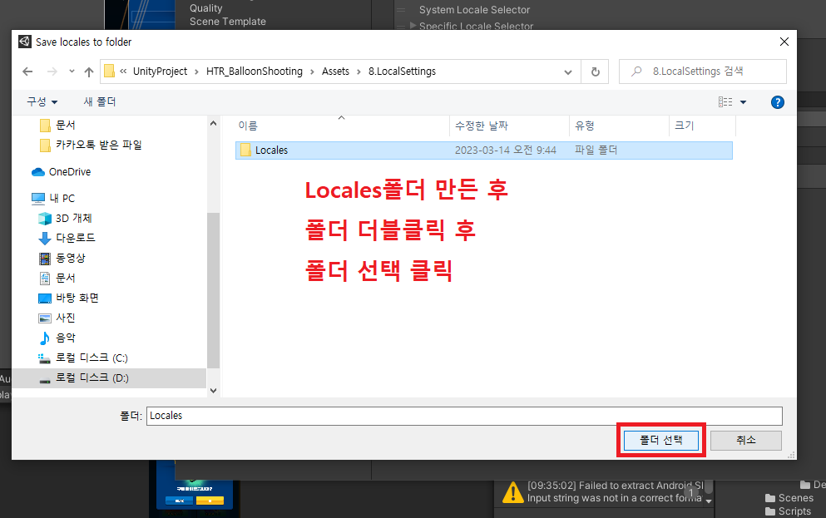Go up one folder level
826x518 pixels.
pos(89,72)
